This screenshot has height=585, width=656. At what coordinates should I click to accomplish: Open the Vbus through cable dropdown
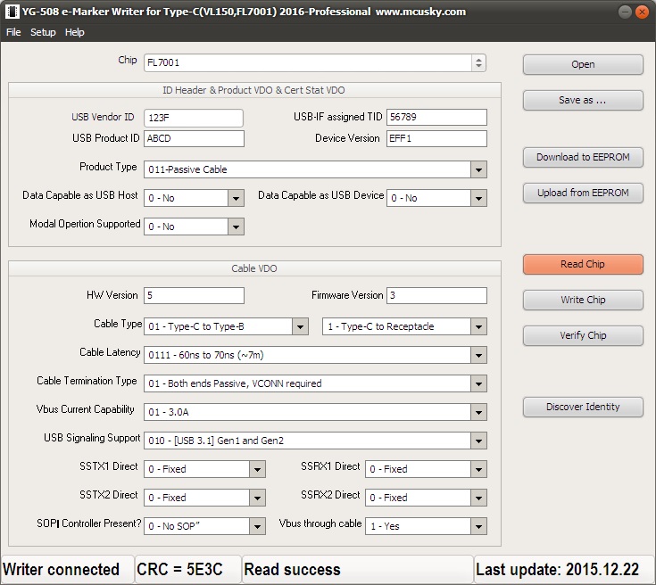479,526
